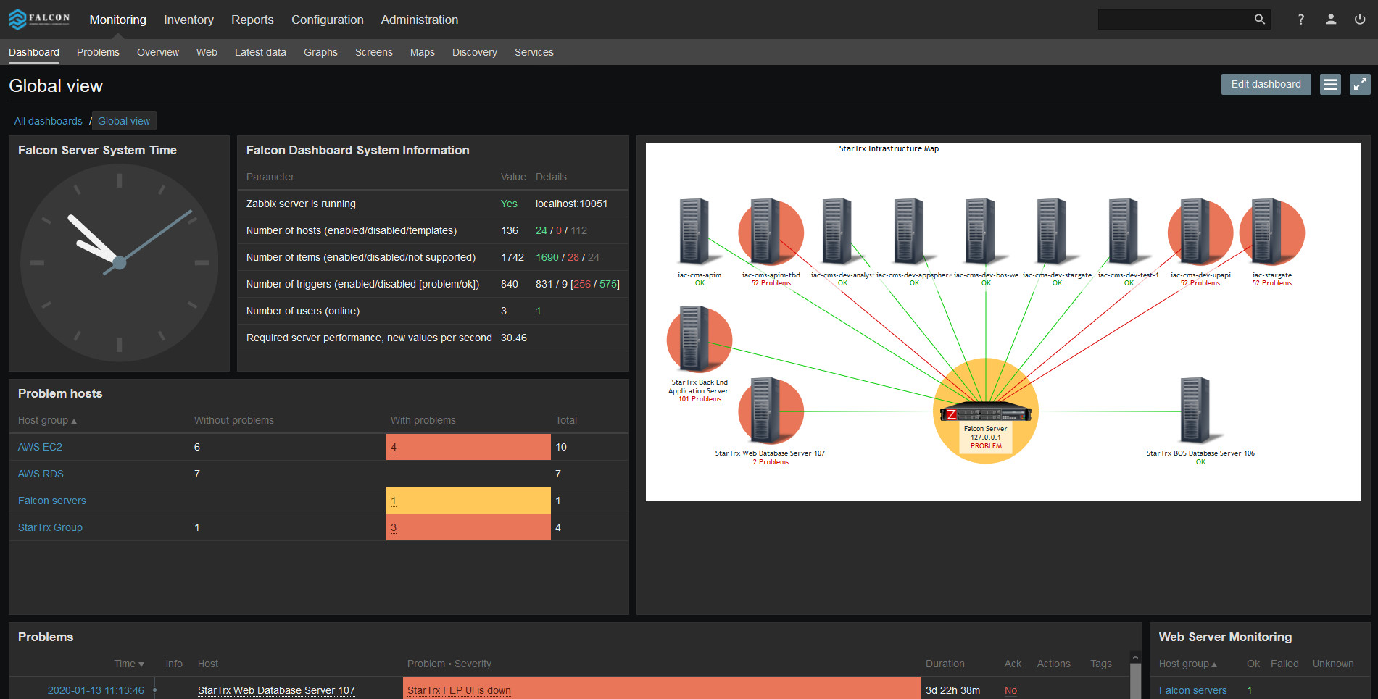Open problem time 2020-01-13 11:13:46 link

pyautogui.click(x=96, y=690)
